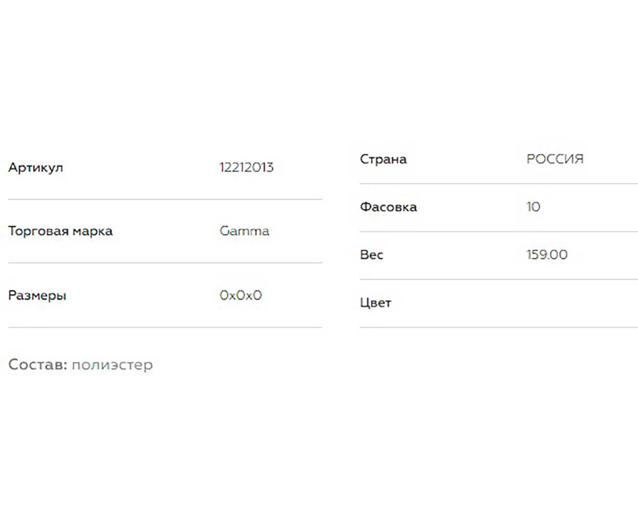Click the article number 12212013
Viewport: 638px width, 531px height.
[247, 168]
